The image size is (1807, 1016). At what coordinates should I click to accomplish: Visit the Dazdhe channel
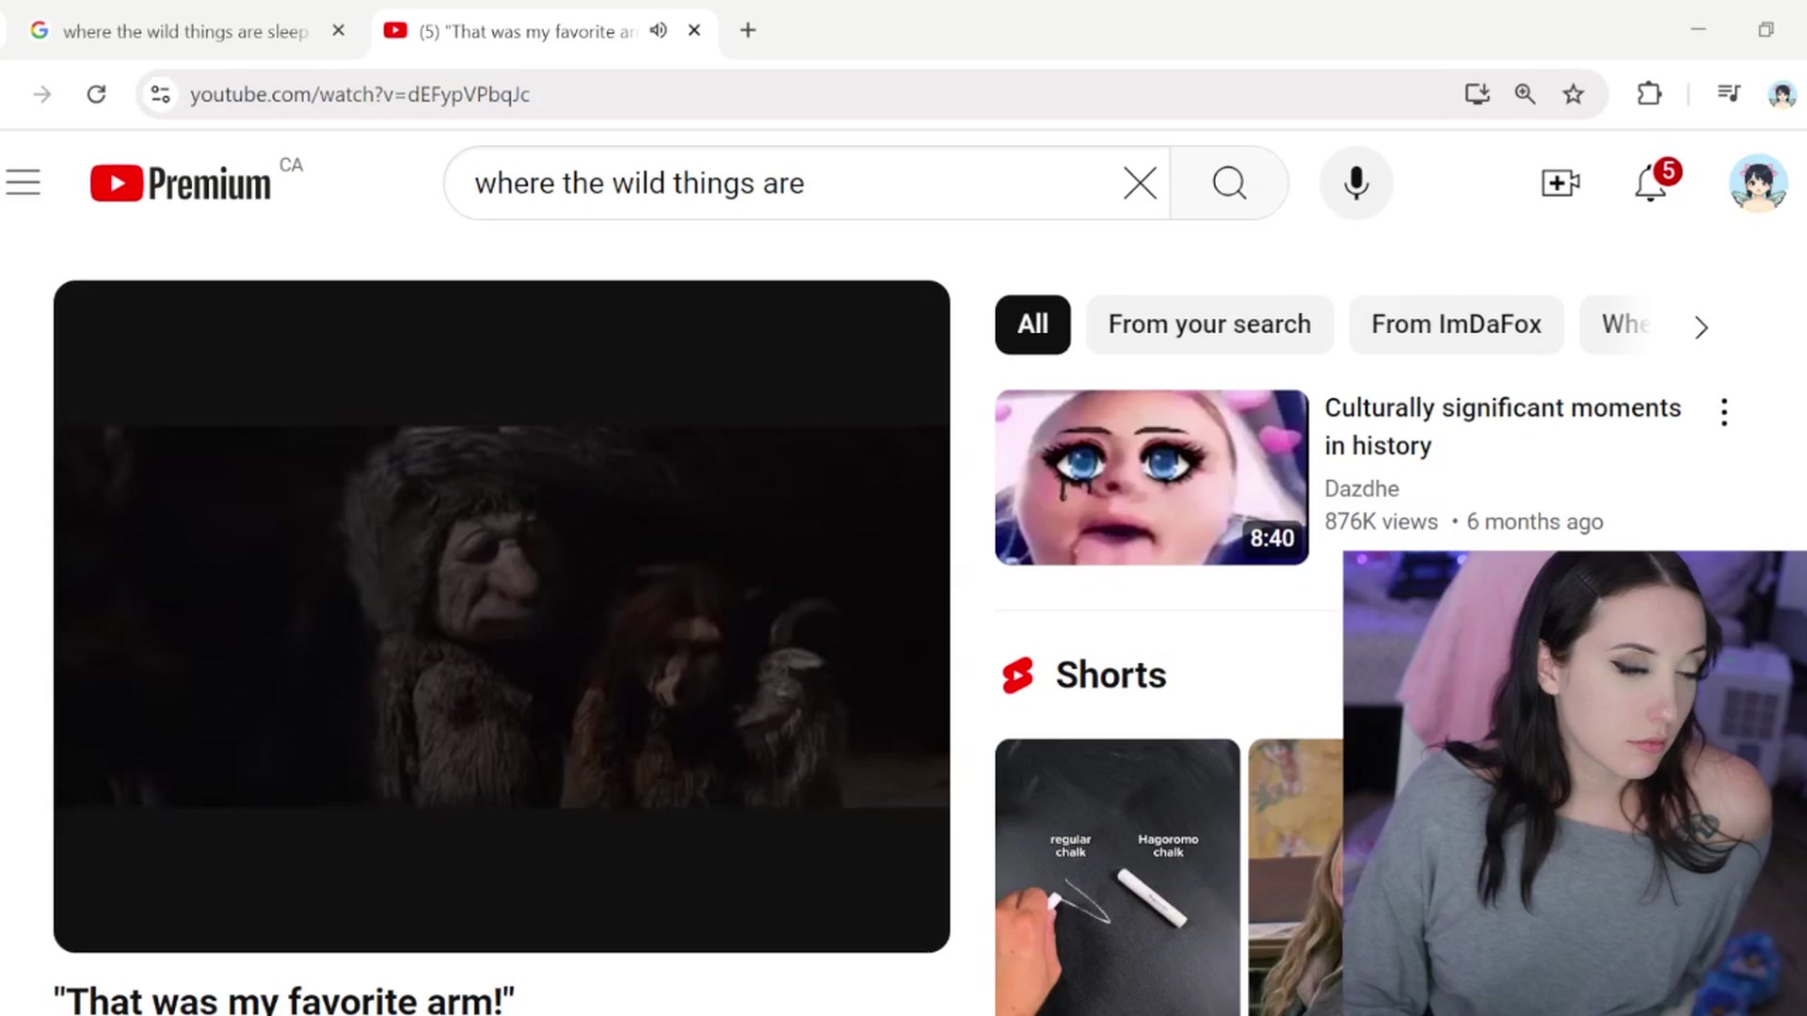point(1362,489)
